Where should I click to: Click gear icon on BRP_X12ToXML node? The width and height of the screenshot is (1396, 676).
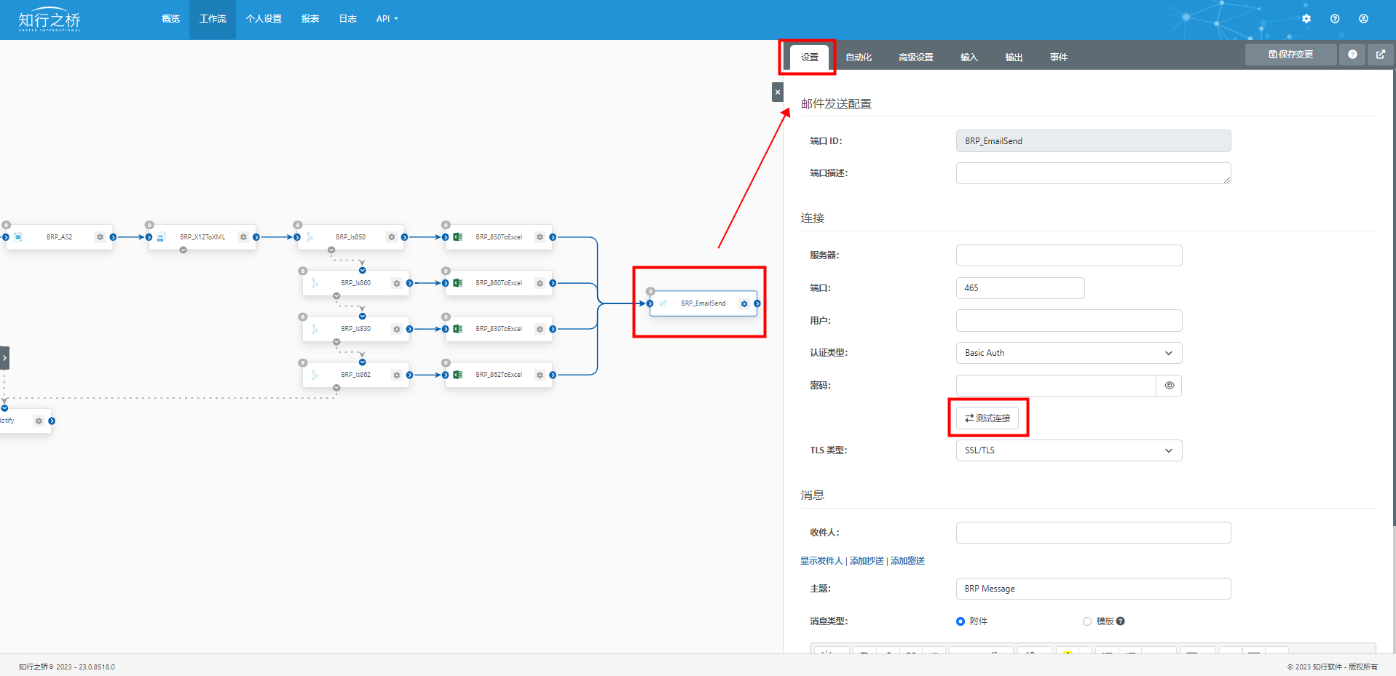click(x=243, y=237)
